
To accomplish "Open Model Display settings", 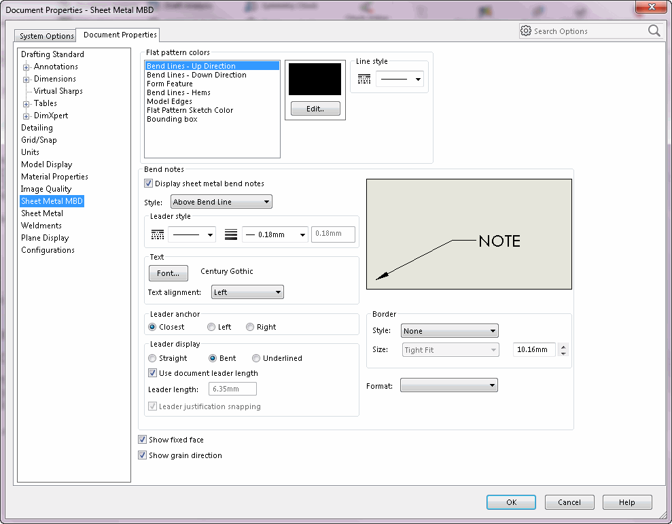I will 47,164.
